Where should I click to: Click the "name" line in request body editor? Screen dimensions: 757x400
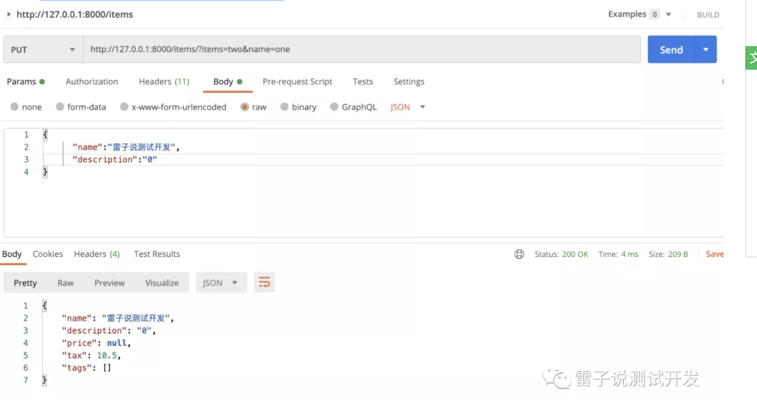[x=126, y=147]
